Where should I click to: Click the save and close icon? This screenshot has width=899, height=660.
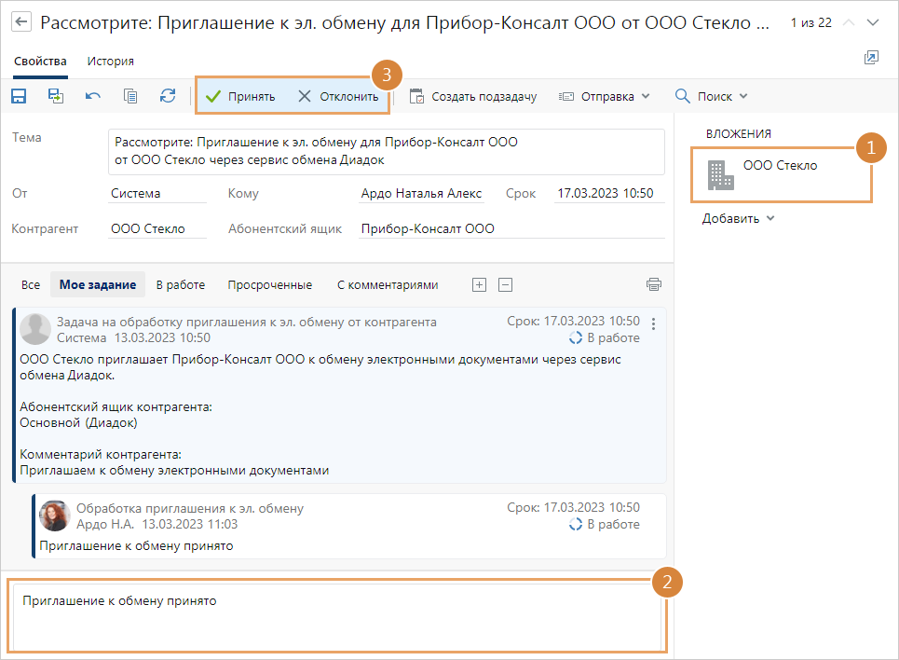click(x=56, y=96)
